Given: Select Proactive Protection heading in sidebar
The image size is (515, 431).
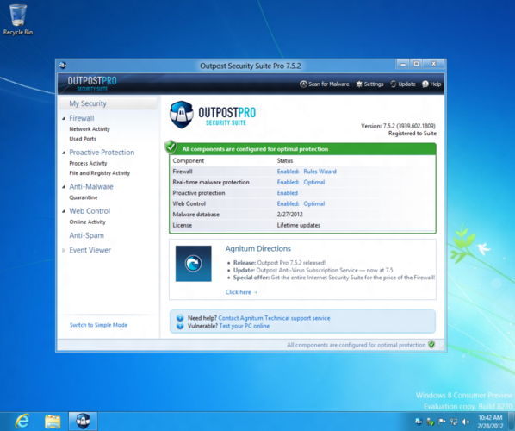Looking at the screenshot, I should coord(102,153).
